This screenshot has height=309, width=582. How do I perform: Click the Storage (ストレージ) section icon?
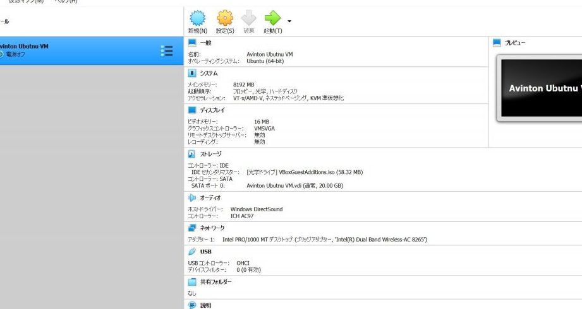point(192,154)
